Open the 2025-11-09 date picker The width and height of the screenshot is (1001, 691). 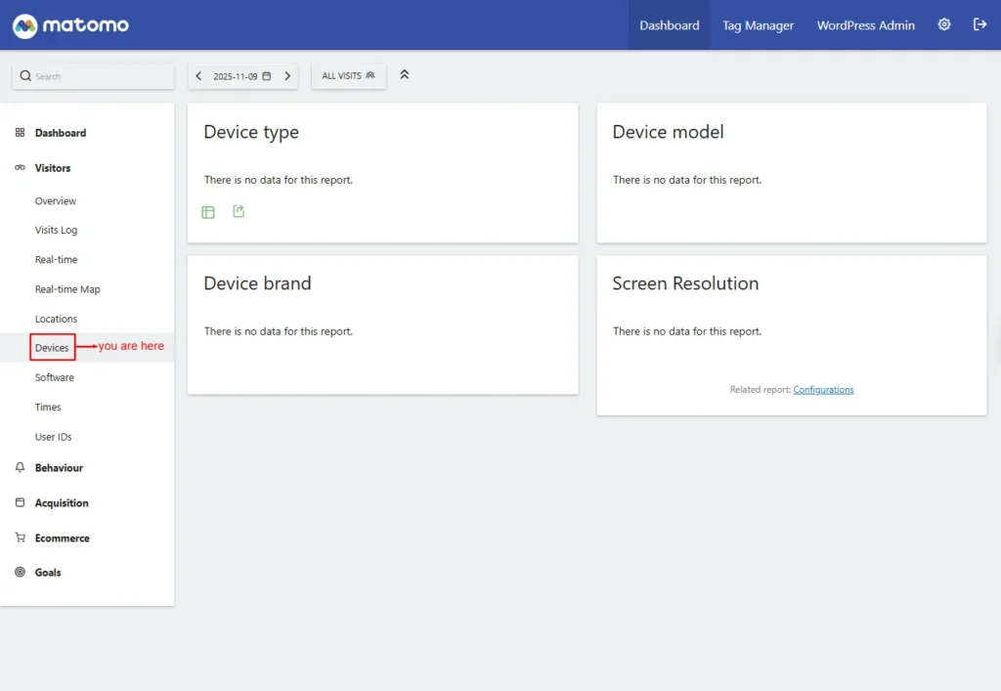(242, 76)
